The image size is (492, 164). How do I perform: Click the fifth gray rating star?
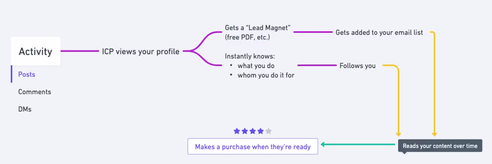(x=269, y=131)
